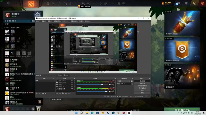Quit Dota via the red power icon
This screenshot has width=206, height=115.
click(x=203, y=3)
